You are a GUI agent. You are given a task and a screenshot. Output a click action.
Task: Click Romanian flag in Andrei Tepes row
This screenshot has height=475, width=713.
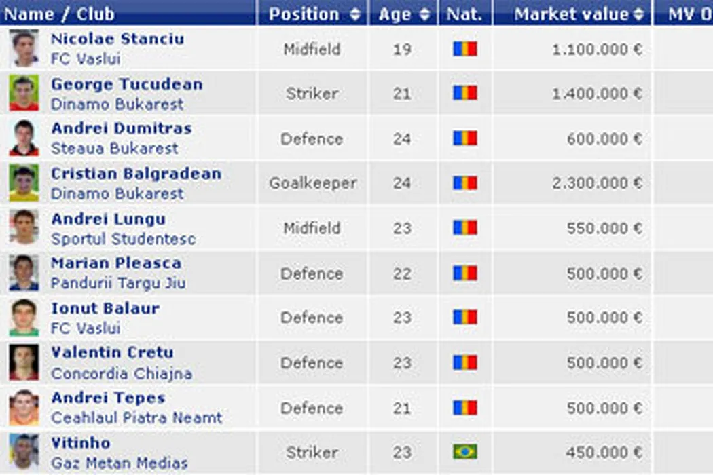465,408
